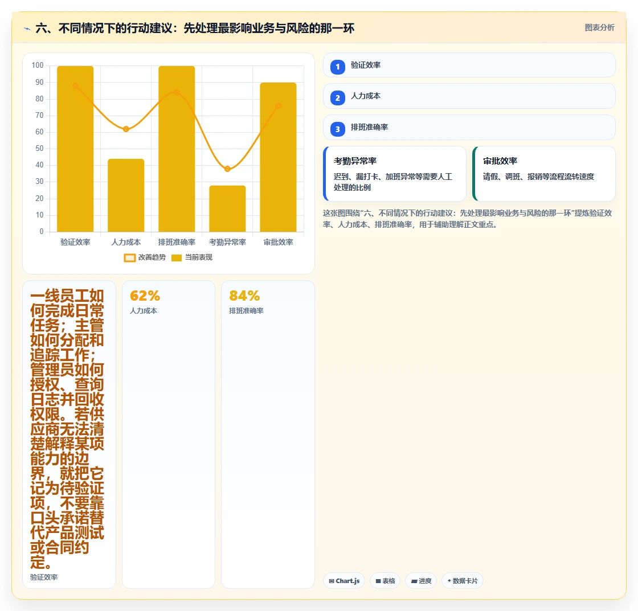Open the 审批效率 info card

click(544, 174)
